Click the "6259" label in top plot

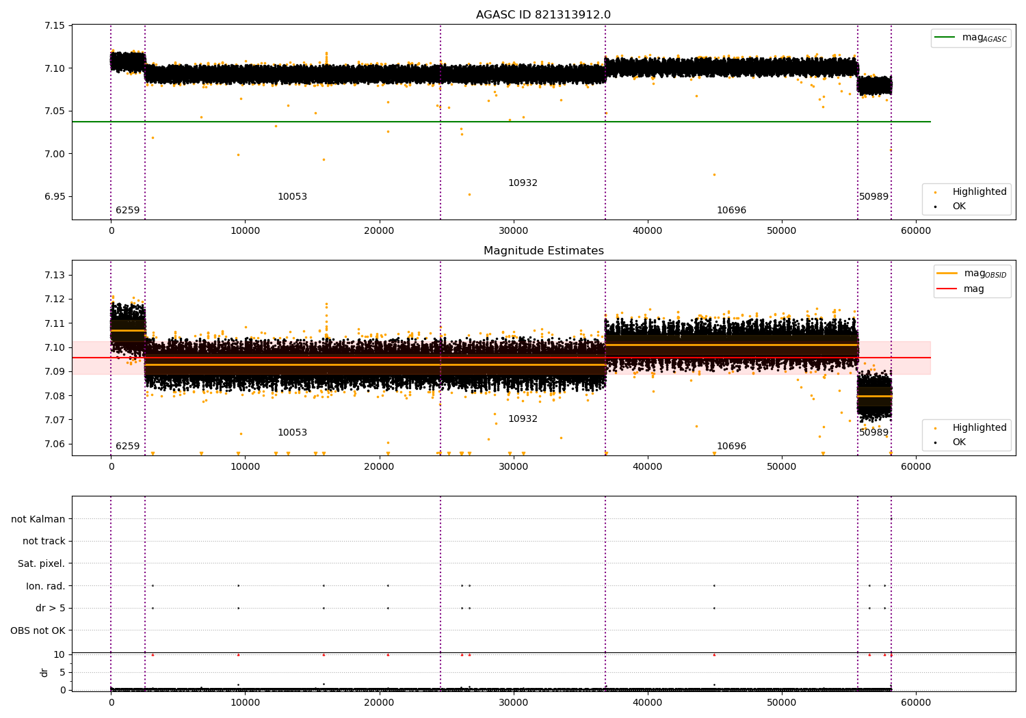pos(127,211)
